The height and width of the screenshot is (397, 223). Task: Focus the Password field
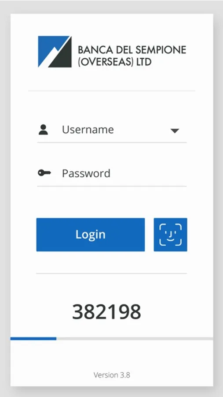(112, 174)
